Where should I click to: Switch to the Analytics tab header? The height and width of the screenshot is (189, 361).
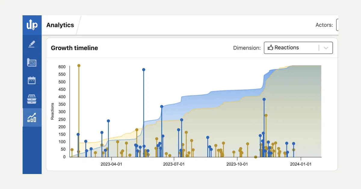[x=60, y=25]
